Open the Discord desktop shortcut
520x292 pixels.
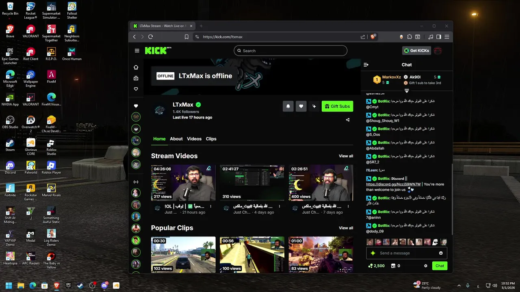(10, 167)
